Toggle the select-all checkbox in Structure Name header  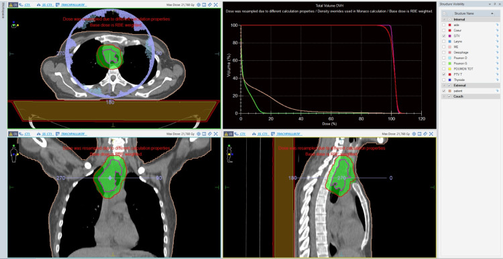pyautogui.click(x=444, y=14)
